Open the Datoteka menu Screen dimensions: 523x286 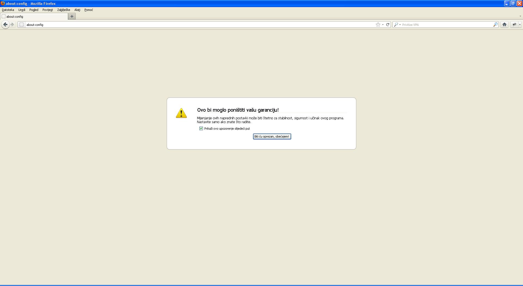pyautogui.click(x=8, y=10)
